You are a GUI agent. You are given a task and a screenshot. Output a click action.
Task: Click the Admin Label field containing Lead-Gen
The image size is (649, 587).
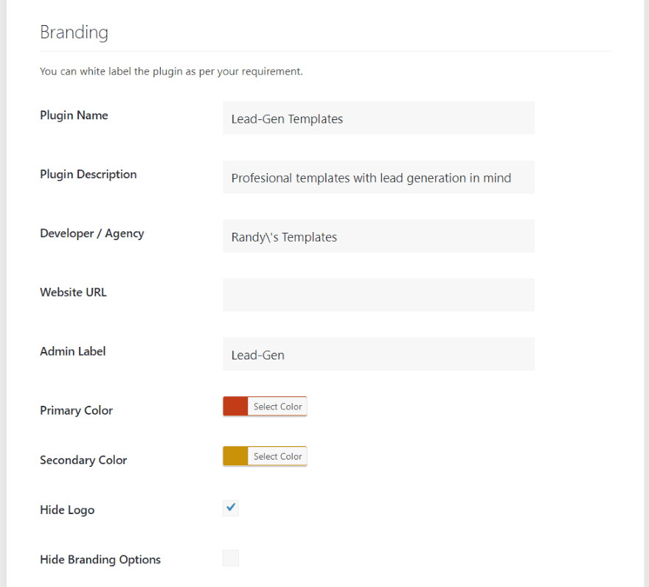[x=378, y=354]
